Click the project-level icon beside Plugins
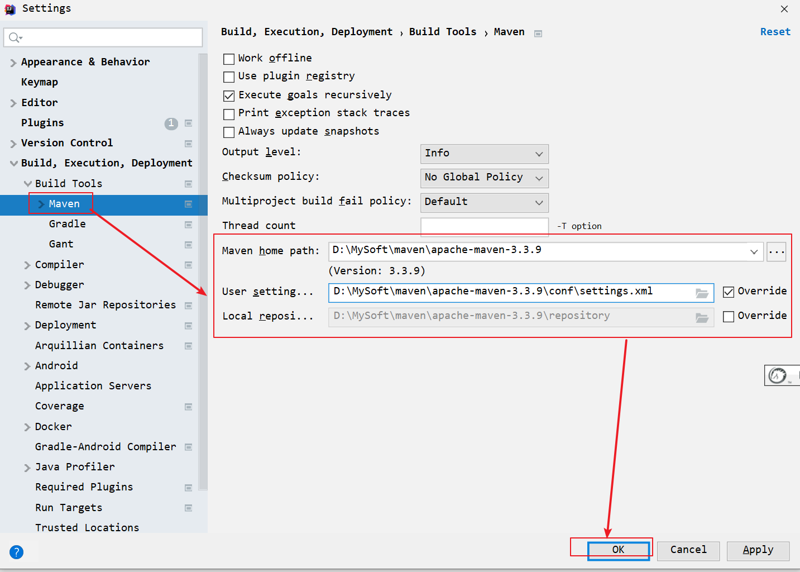This screenshot has width=800, height=572. pyautogui.click(x=189, y=123)
